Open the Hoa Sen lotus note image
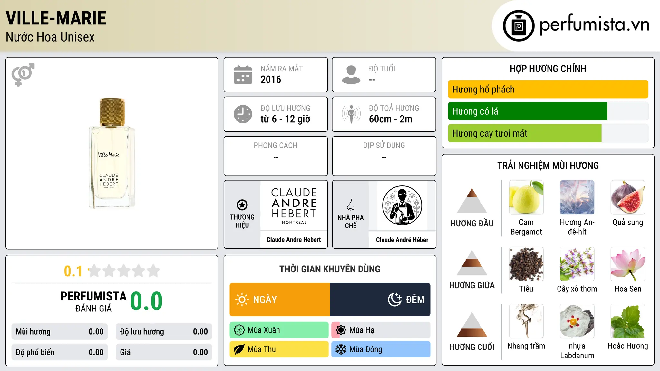 point(628,264)
